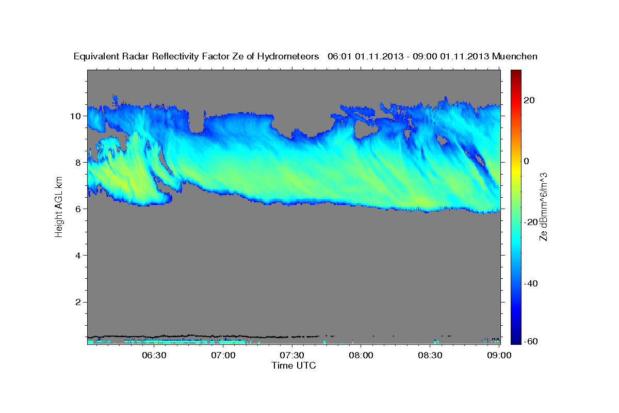Click the colorbar value -40
This screenshot has height=413, width=619.
point(532,283)
